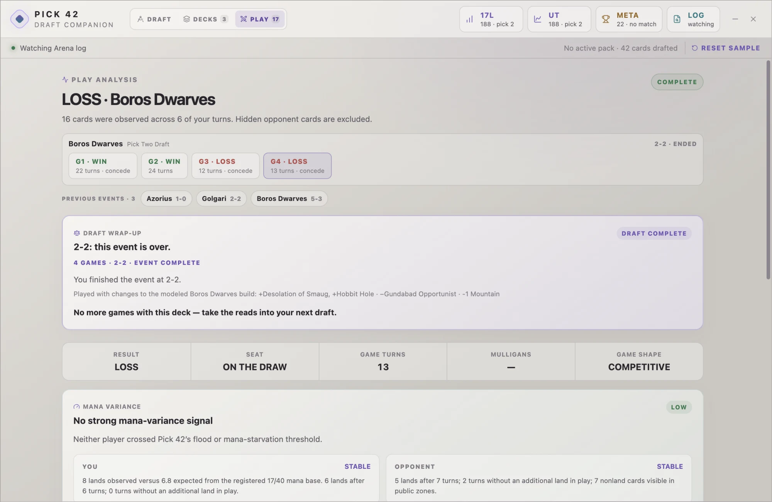Click the Decks stacked layers icon
Image resolution: width=772 pixels, height=502 pixels.
(186, 19)
